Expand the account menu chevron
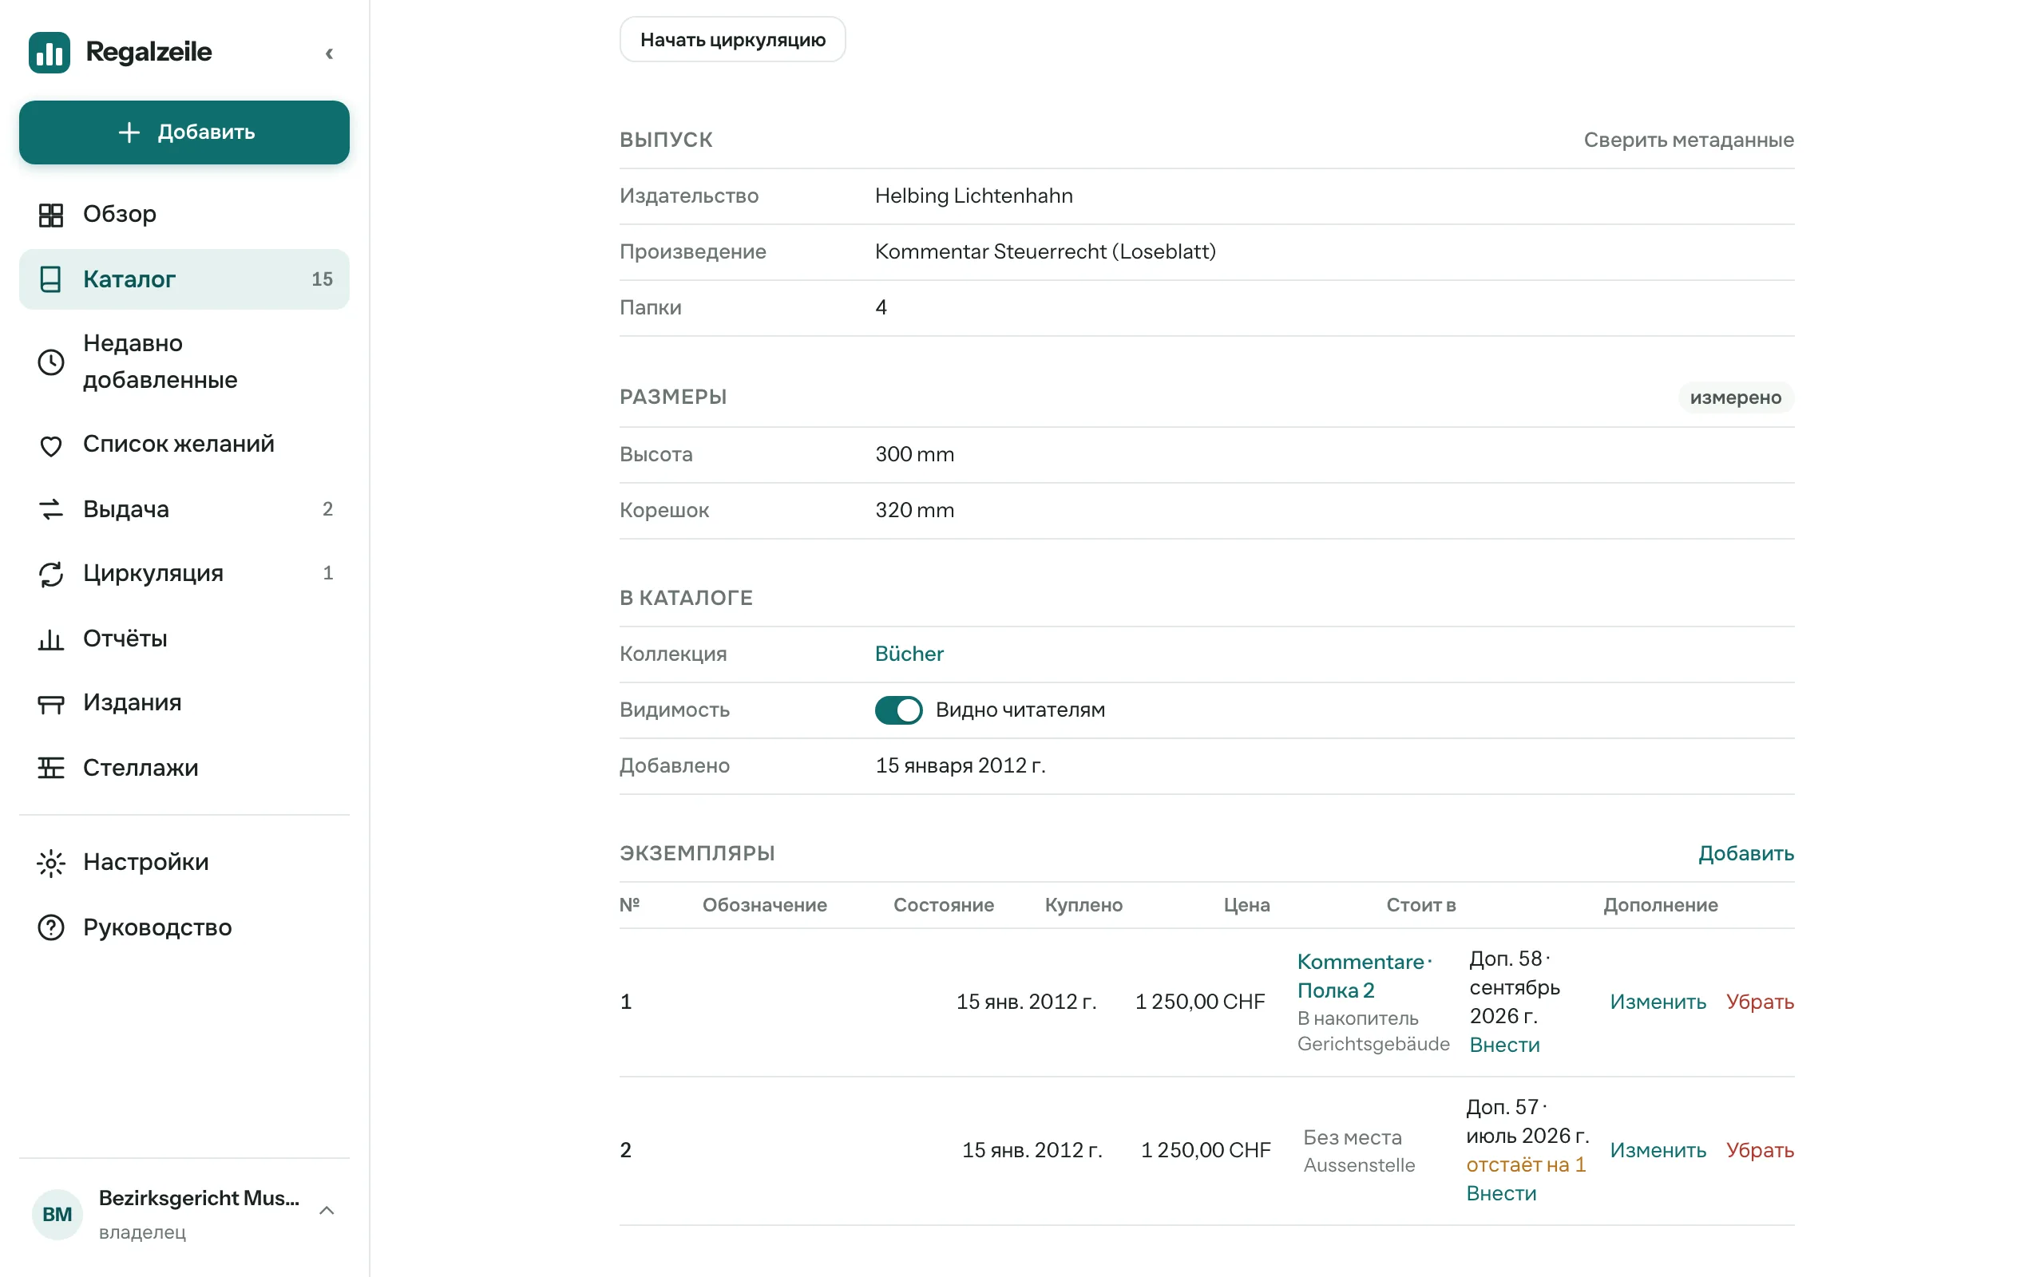 coord(327,1211)
